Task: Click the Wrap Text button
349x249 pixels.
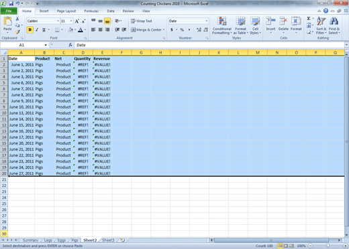Action: (x=142, y=21)
